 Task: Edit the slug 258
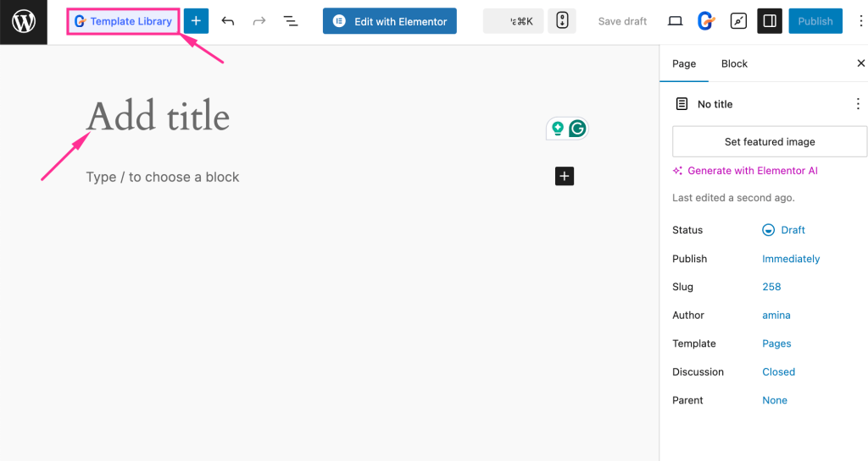771,287
